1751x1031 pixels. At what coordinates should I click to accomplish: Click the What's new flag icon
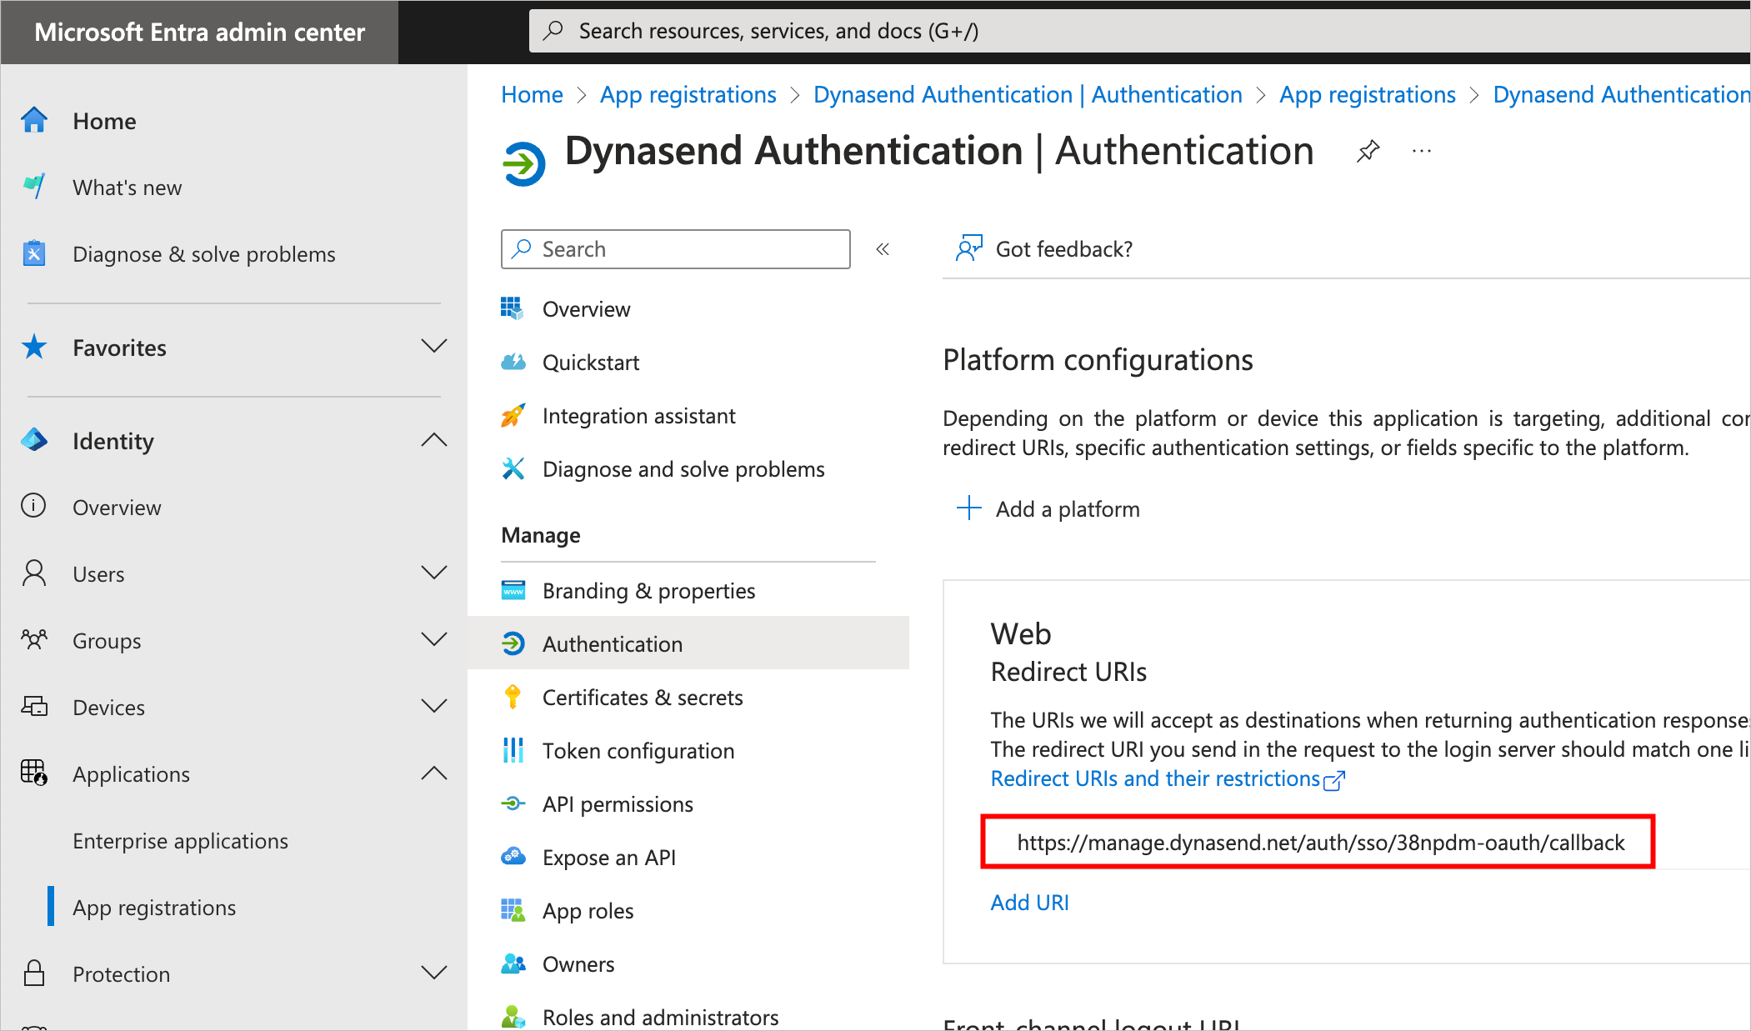tap(34, 187)
